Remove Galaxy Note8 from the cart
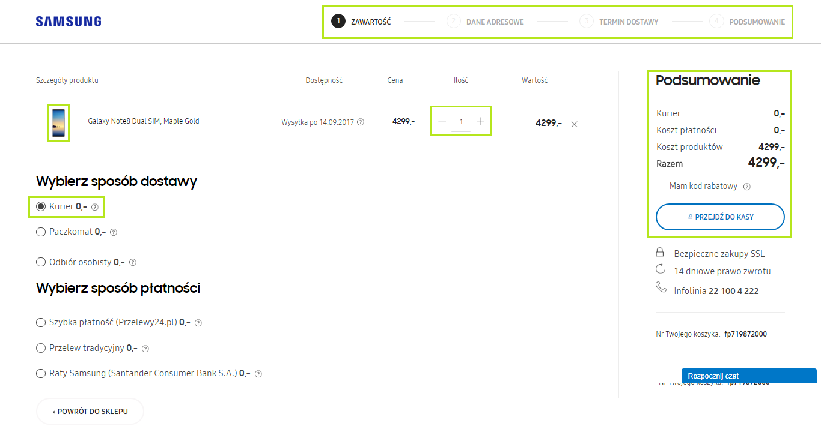Screen dimensions: 821x426 click(x=574, y=124)
